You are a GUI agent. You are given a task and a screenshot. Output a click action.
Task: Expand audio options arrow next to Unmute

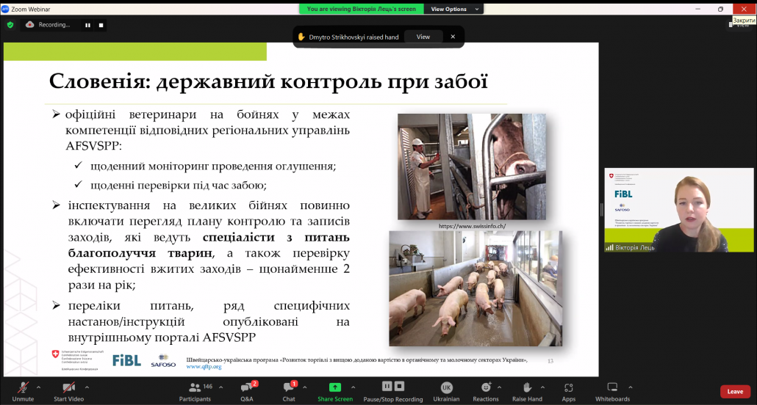point(42,387)
